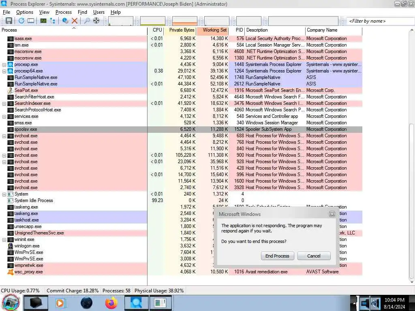Open the View menu
This screenshot has width=415, height=311.
click(44, 12)
